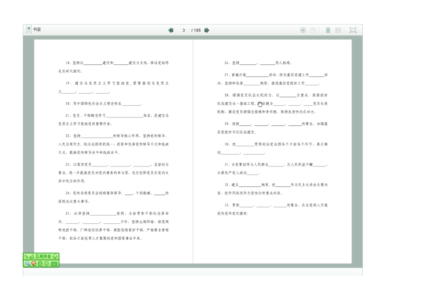Zoom in with the plus icon
The image size is (425, 300).
pyautogui.click(x=303, y=30)
